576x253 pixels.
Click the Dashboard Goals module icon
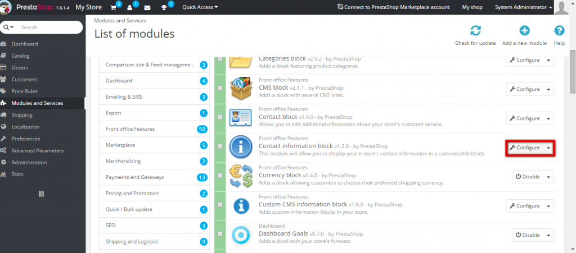pos(241,235)
